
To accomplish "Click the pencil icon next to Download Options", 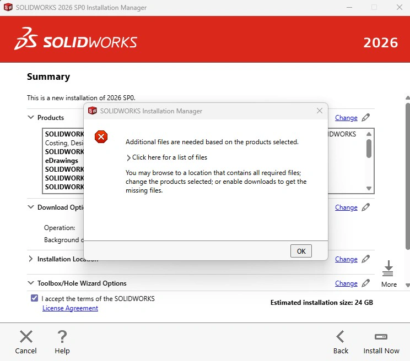I will click(365, 207).
